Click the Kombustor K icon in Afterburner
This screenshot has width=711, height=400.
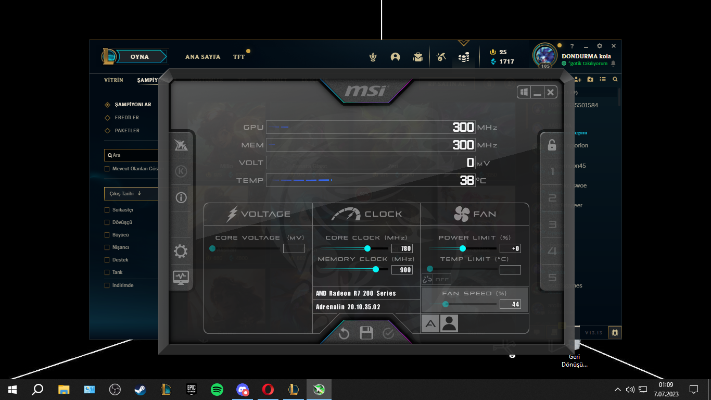181,171
